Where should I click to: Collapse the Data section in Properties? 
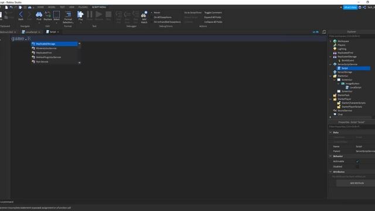point(330,132)
